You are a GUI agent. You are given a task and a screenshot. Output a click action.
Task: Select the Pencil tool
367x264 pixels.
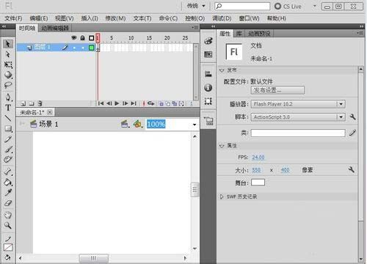8,139
